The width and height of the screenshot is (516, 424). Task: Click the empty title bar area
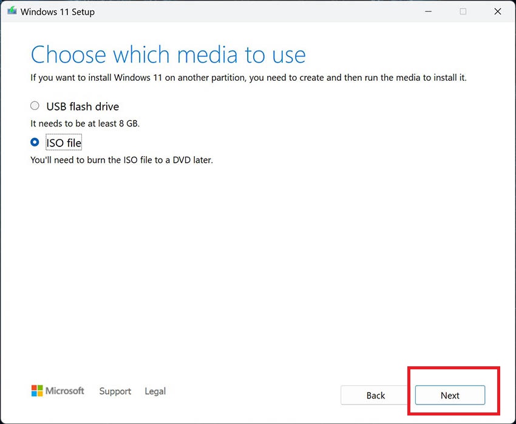255,12
